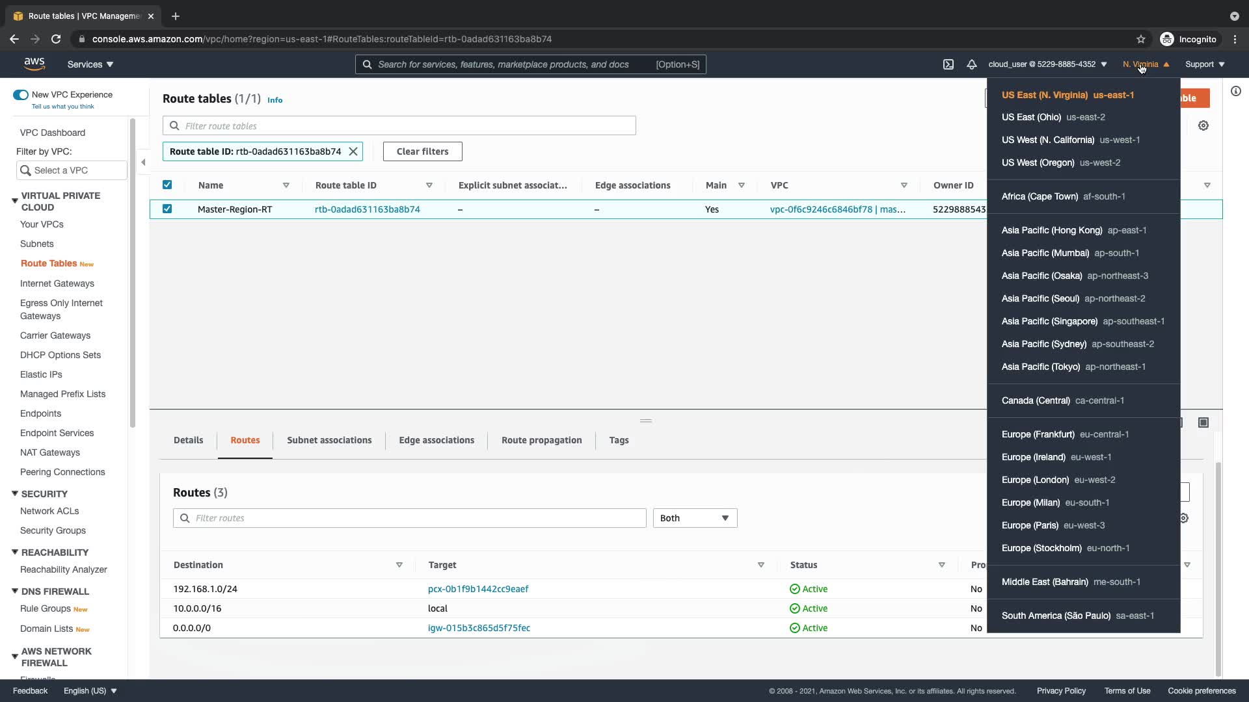Open route tables preferences gear icon

[1203, 125]
